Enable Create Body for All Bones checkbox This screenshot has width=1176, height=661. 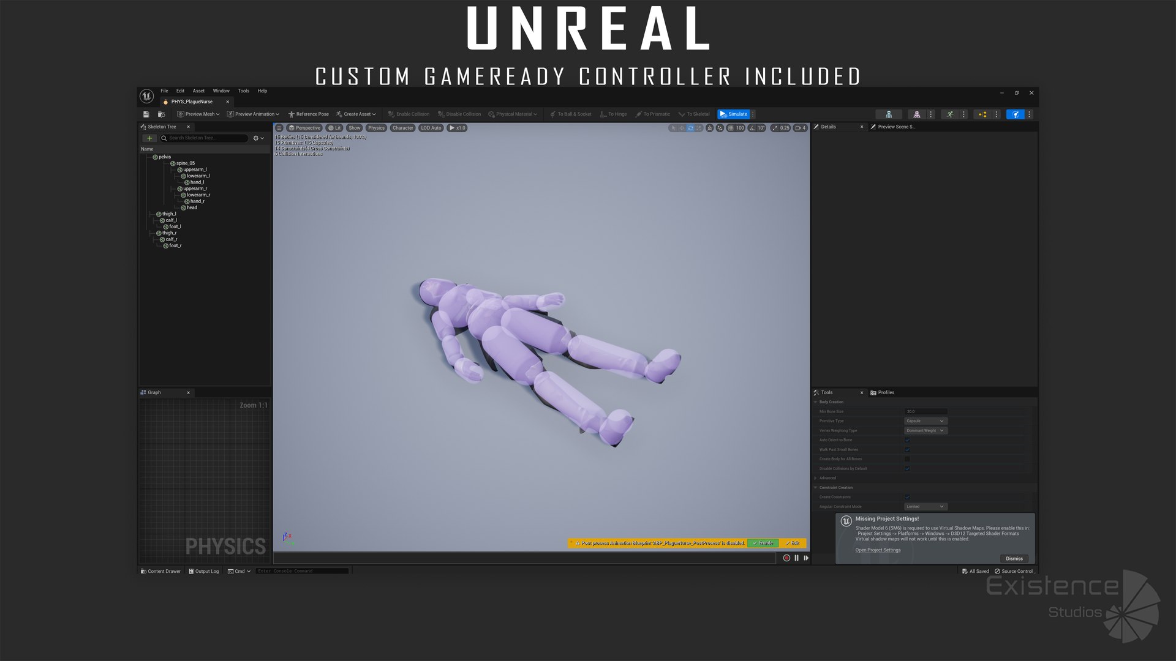907,459
